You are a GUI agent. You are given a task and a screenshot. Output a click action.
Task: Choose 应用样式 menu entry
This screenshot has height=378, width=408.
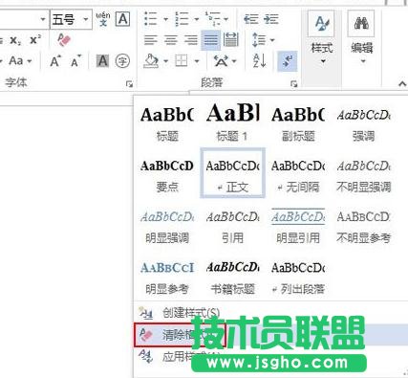point(270,357)
